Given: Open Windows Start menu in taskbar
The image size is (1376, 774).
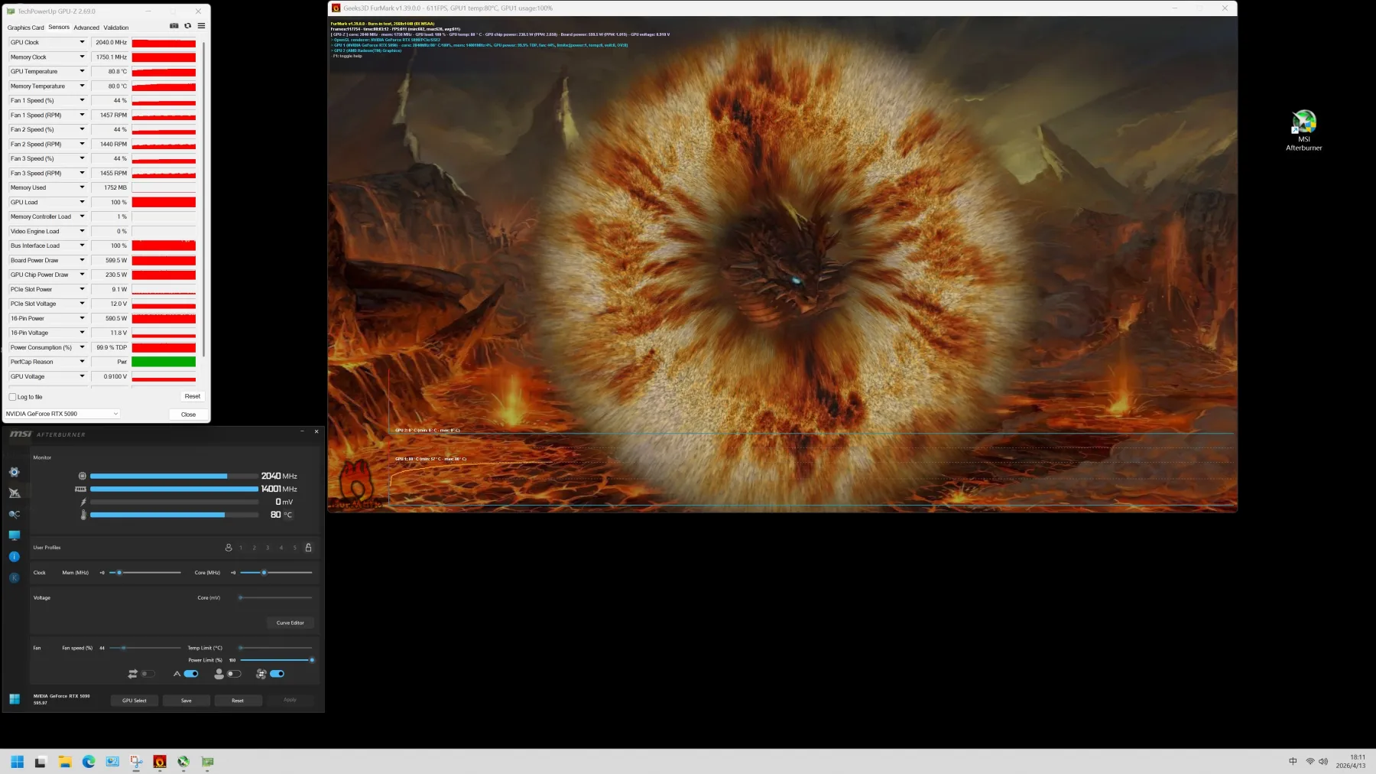Looking at the screenshot, I should click(x=17, y=762).
